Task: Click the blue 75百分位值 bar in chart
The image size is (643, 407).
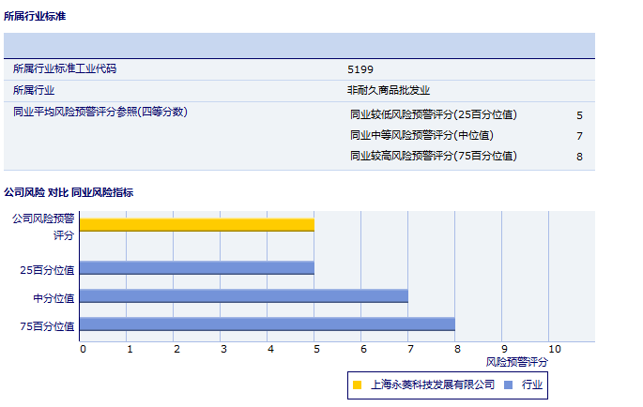Action: coord(267,324)
